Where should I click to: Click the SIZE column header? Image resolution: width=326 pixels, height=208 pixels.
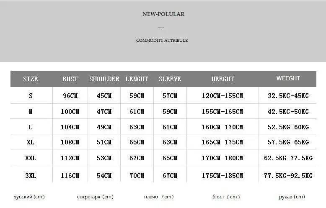[31, 79]
